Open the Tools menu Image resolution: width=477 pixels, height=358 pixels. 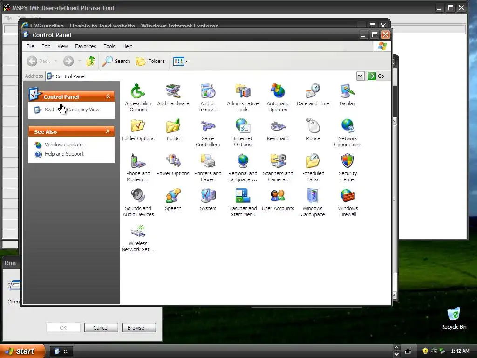tap(109, 46)
